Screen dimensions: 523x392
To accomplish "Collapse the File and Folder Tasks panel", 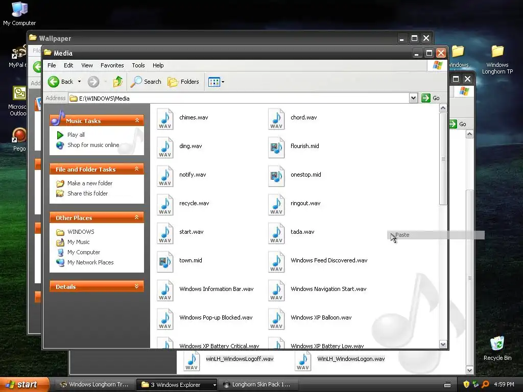I will point(137,169).
